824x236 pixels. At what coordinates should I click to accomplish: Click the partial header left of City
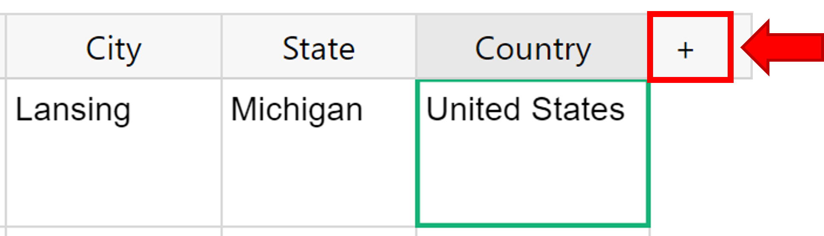[2, 47]
